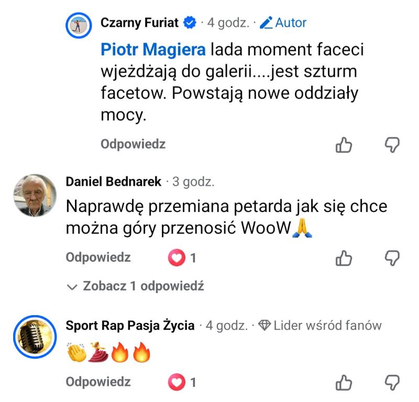The width and height of the screenshot is (419, 402).
Task: Like the Sport Rap Pasja Życia comment
Action: point(344,383)
